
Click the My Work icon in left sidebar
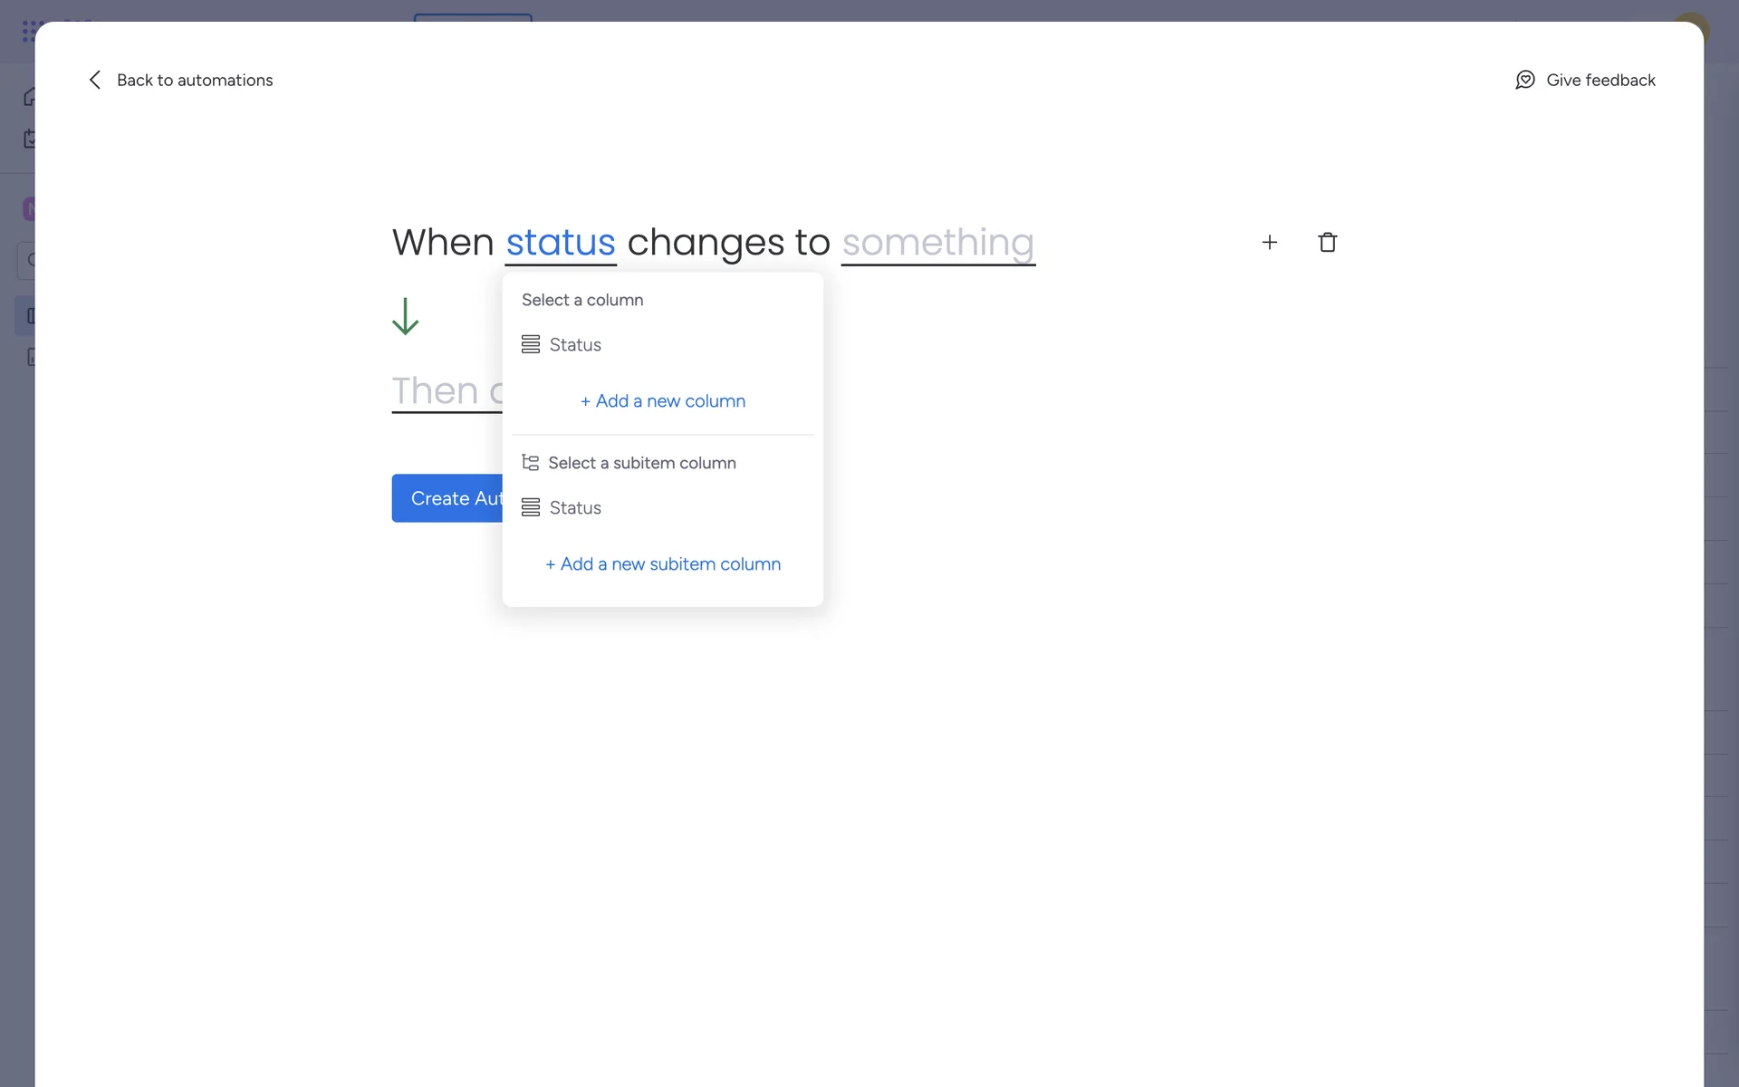click(29, 139)
